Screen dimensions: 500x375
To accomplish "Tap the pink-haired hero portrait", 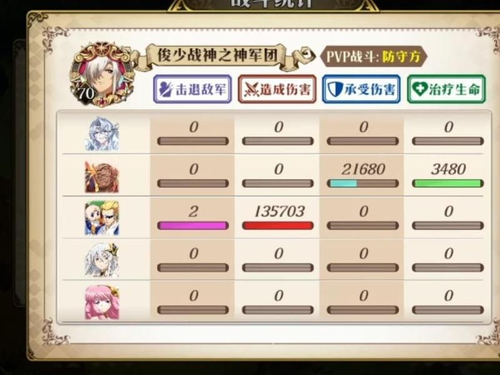I will [102, 302].
